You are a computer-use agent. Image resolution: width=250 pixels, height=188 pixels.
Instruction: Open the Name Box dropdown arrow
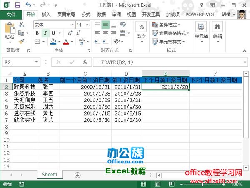tap(37, 62)
